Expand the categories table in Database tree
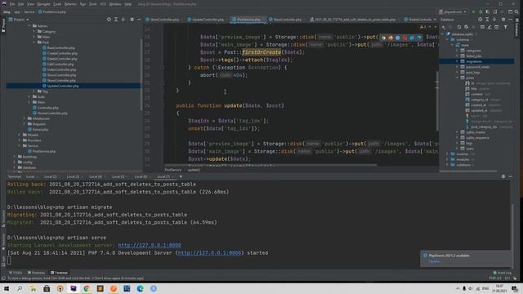Image resolution: width=523 pixels, height=294 pixels. coord(457,51)
